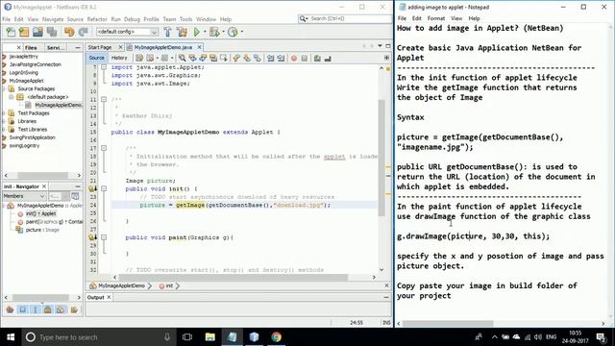Expand the Test Packages tree node
This screenshot has height=346, width=615.
[4, 113]
